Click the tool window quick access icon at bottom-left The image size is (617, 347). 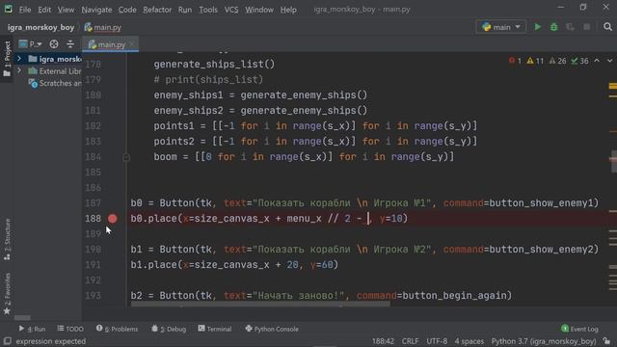tap(7, 340)
